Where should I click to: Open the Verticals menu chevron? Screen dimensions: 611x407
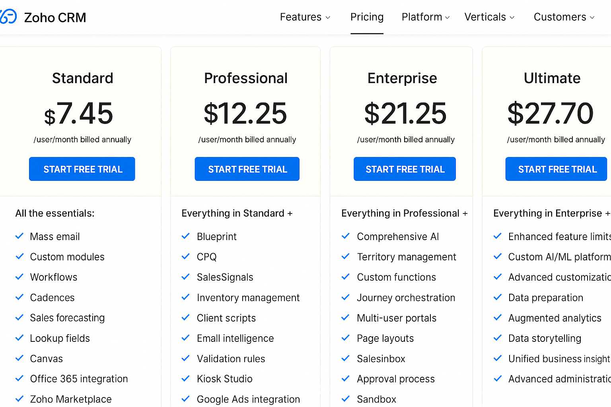[512, 17]
